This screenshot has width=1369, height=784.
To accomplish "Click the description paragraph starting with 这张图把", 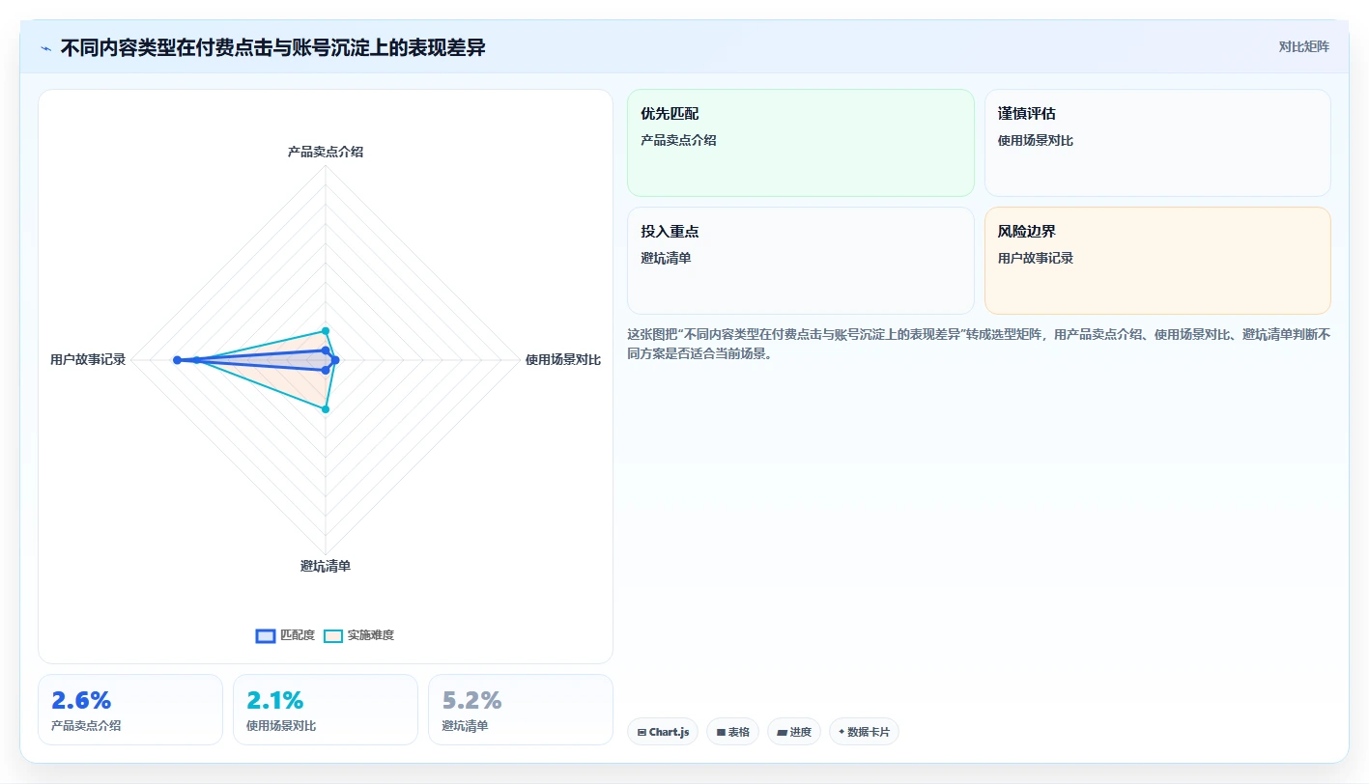I will coord(979,344).
